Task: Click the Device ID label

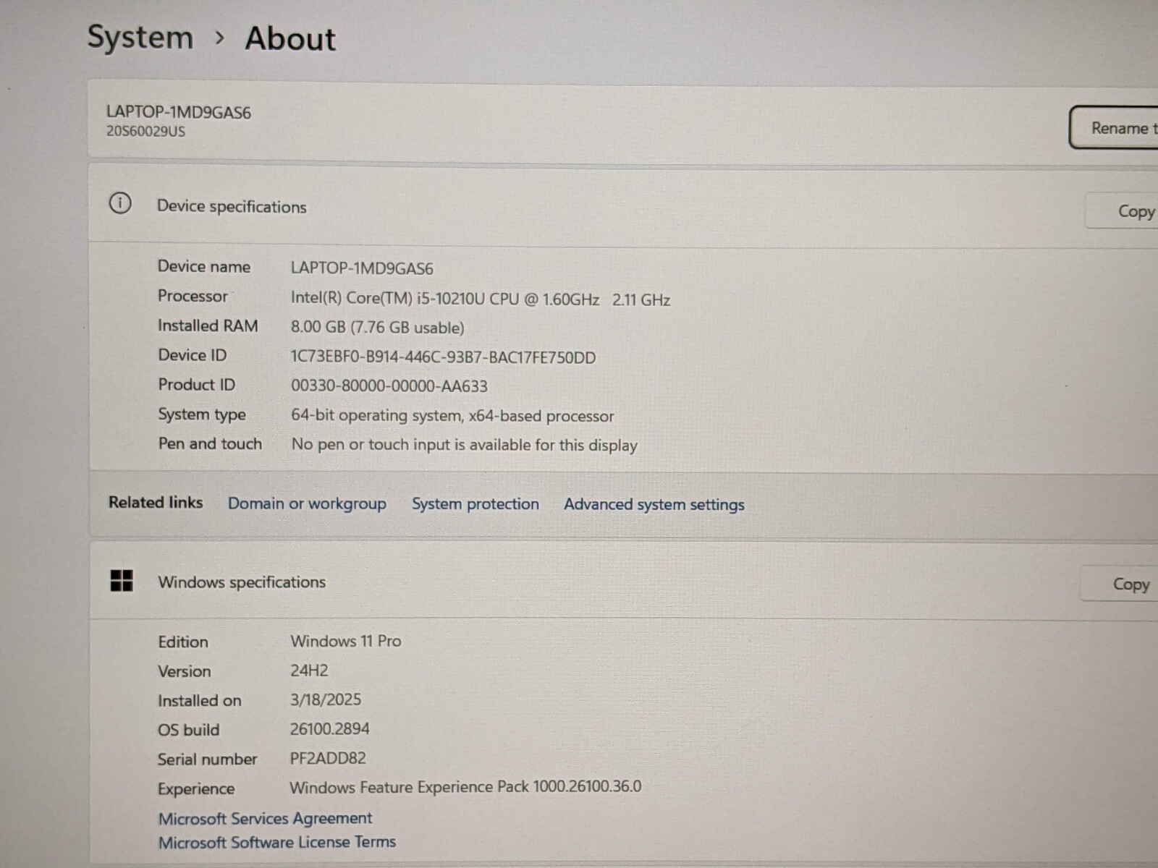Action: (193, 355)
